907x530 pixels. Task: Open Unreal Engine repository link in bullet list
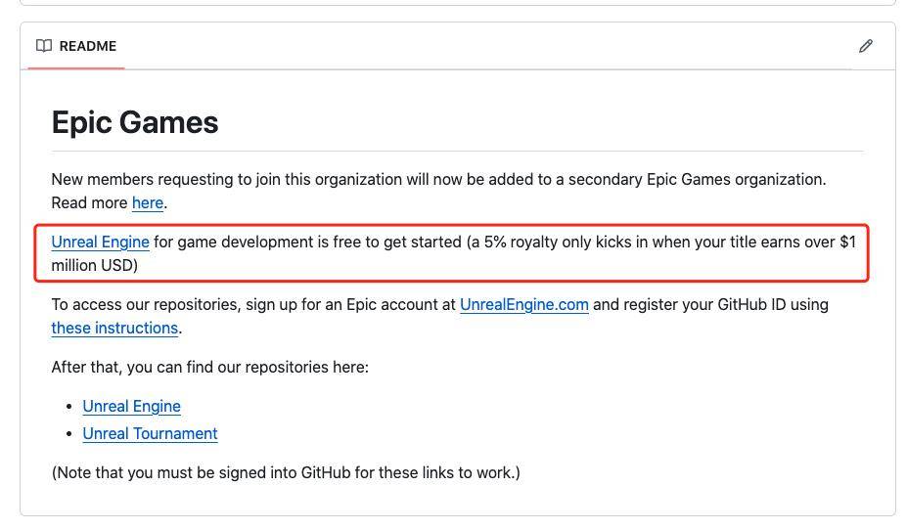click(x=131, y=407)
